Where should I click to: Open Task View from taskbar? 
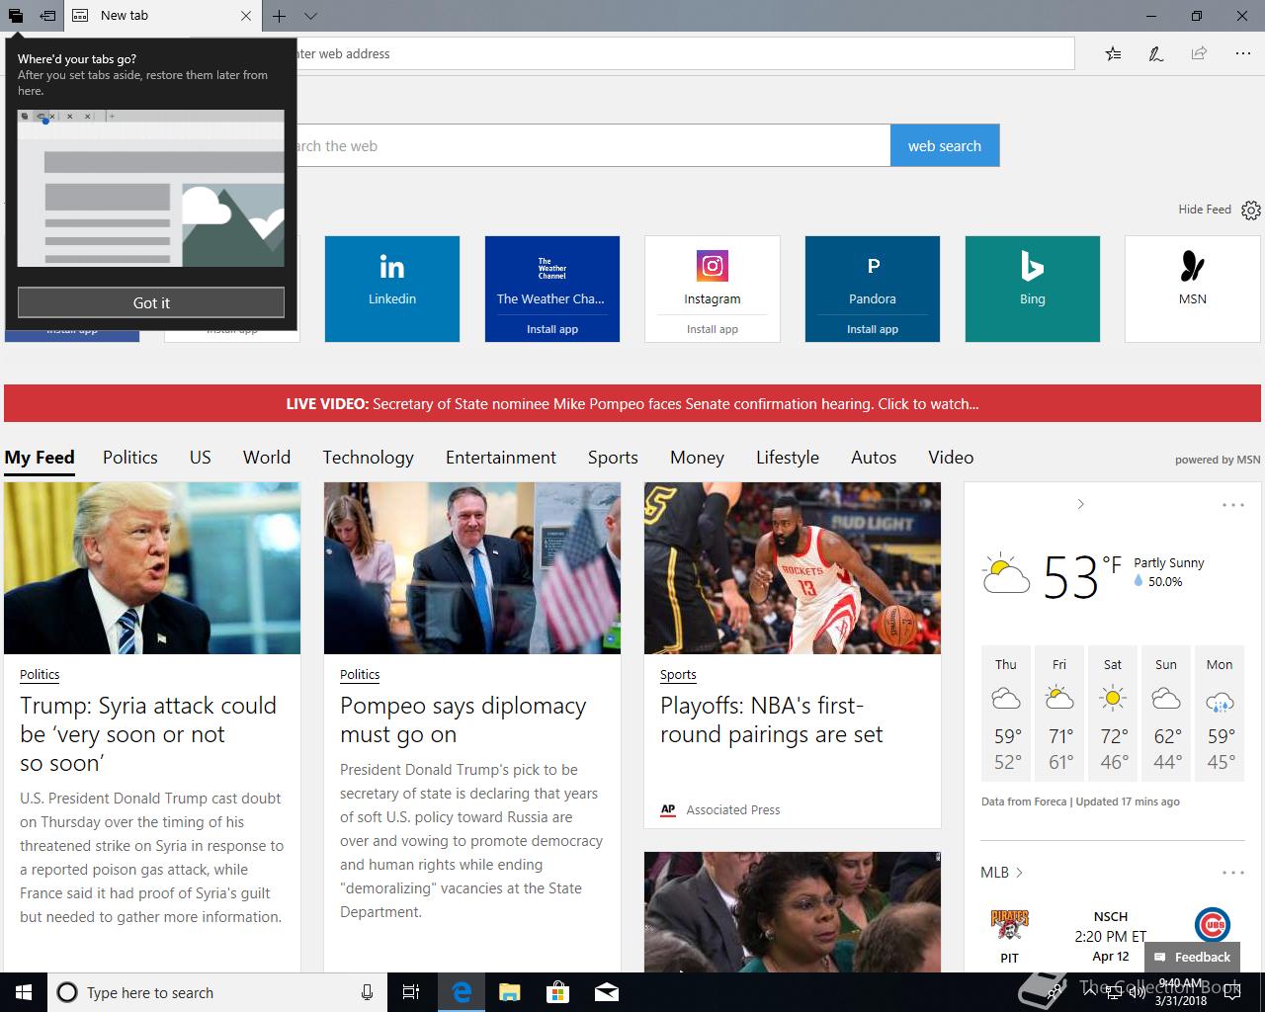click(411, 992)
